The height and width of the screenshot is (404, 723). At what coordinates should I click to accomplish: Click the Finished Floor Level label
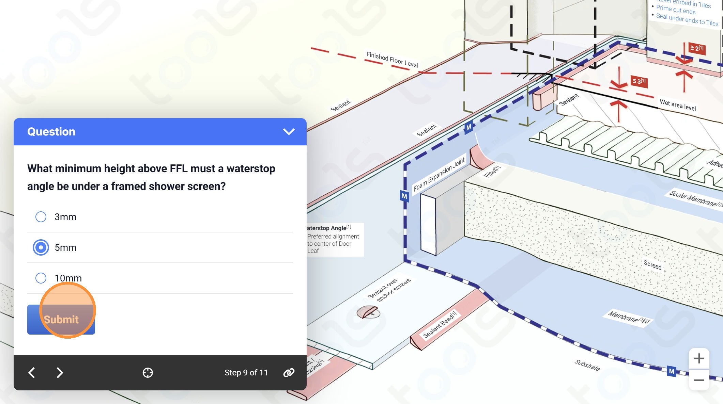coord(392,60)
